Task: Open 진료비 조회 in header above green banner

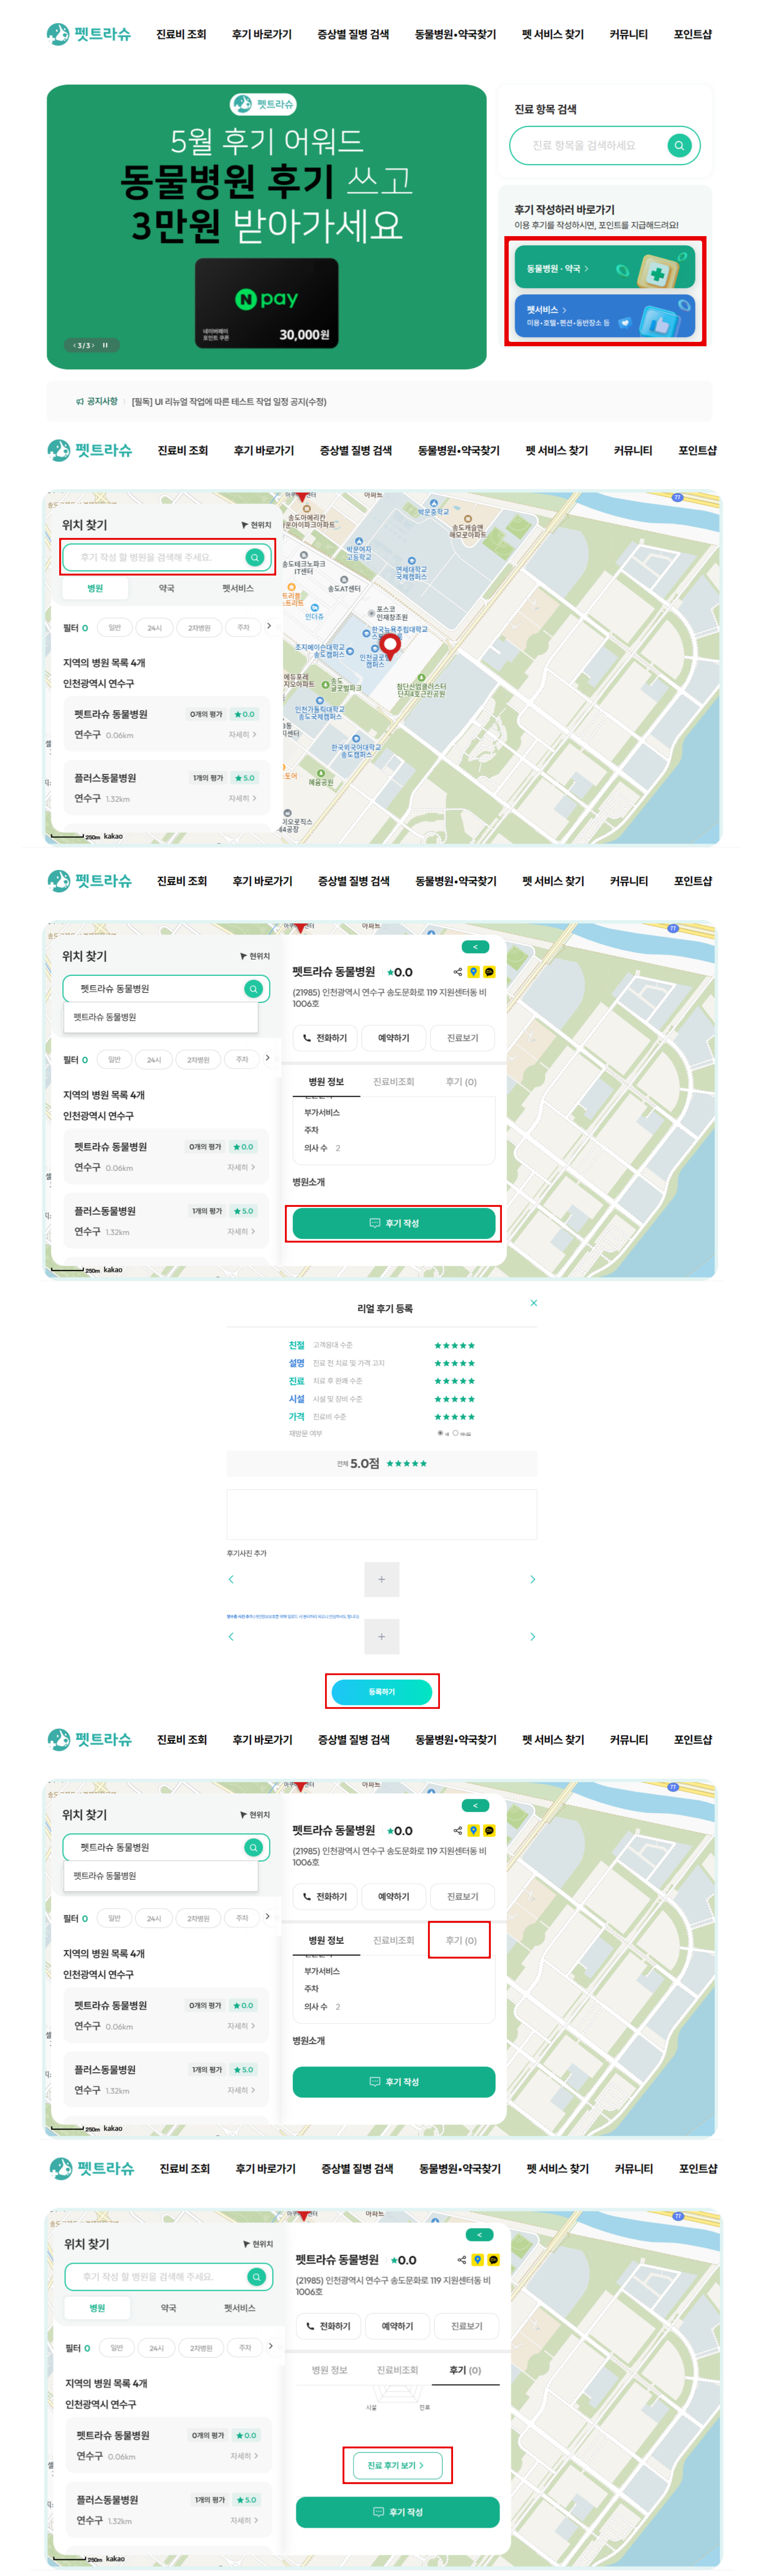Action: tap(181, 34)
